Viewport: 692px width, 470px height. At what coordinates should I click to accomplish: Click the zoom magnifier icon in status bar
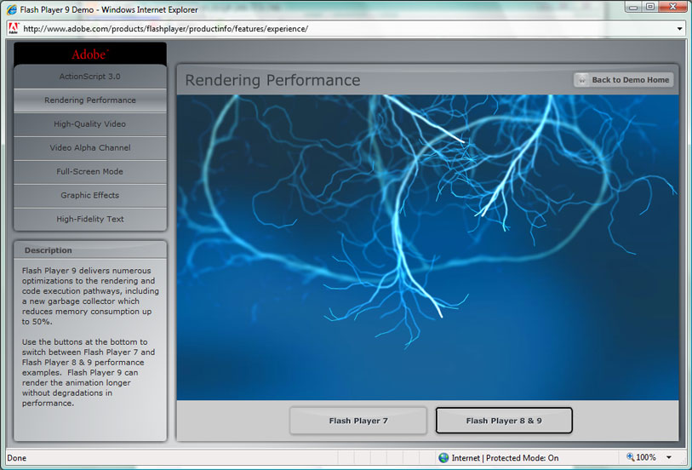pos(630,457)
